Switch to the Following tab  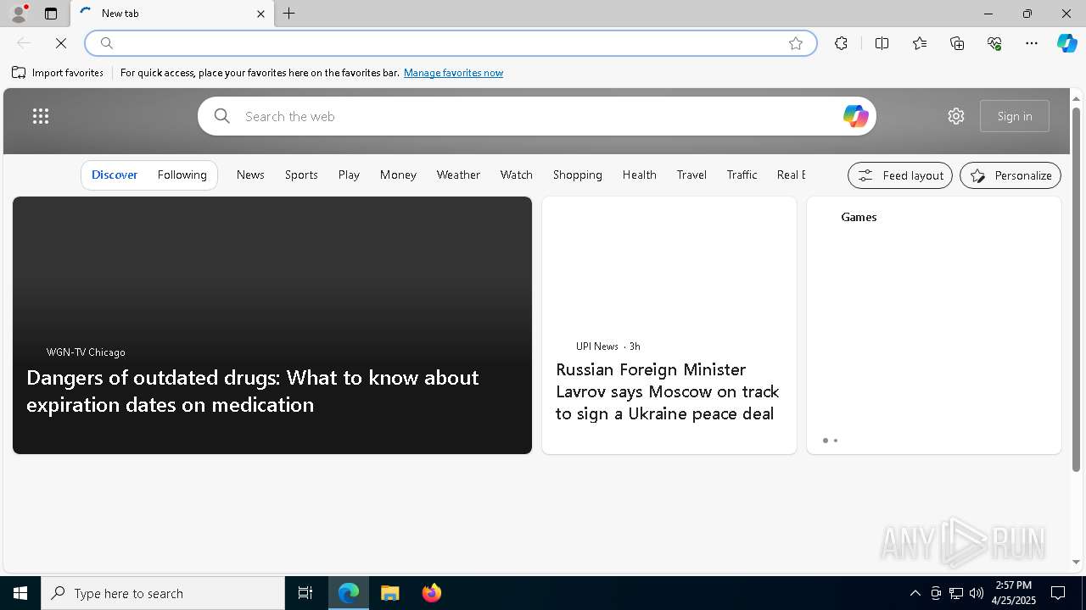pyautogui.click(x=182, y=175)
